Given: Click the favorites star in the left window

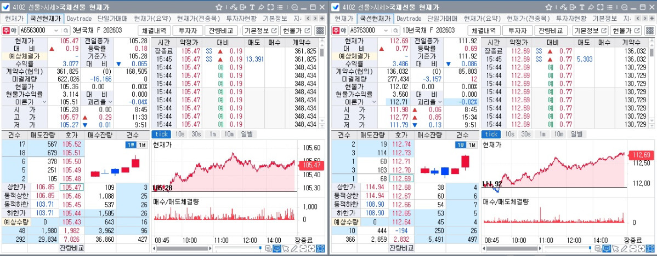Looking at the screenshot, I should [219, 7].
